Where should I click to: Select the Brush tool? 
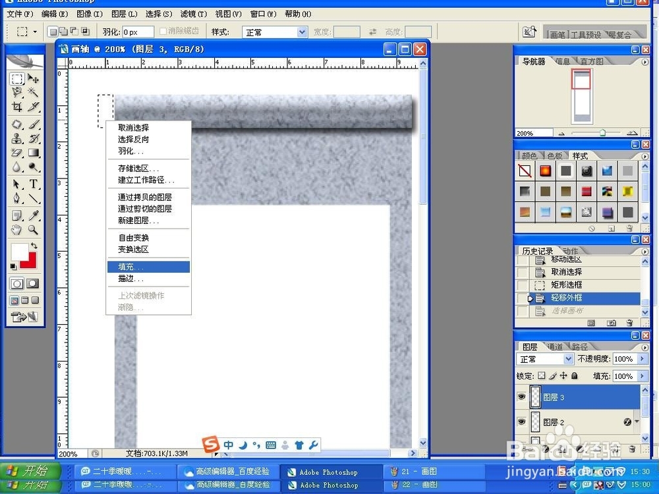click(33, 124)
